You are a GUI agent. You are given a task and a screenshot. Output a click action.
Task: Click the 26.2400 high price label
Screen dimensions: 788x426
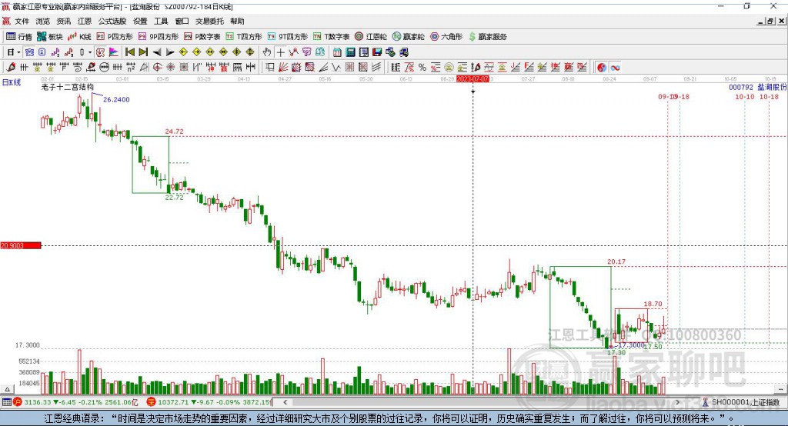117,99
